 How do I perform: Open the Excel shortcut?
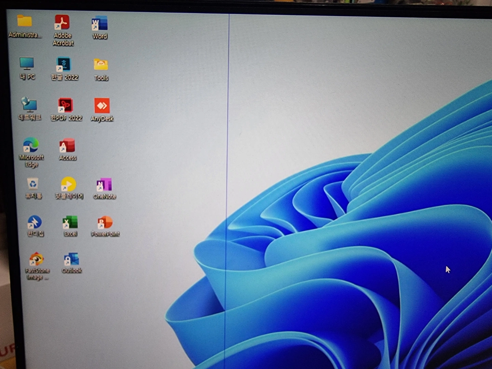point(70,223)
